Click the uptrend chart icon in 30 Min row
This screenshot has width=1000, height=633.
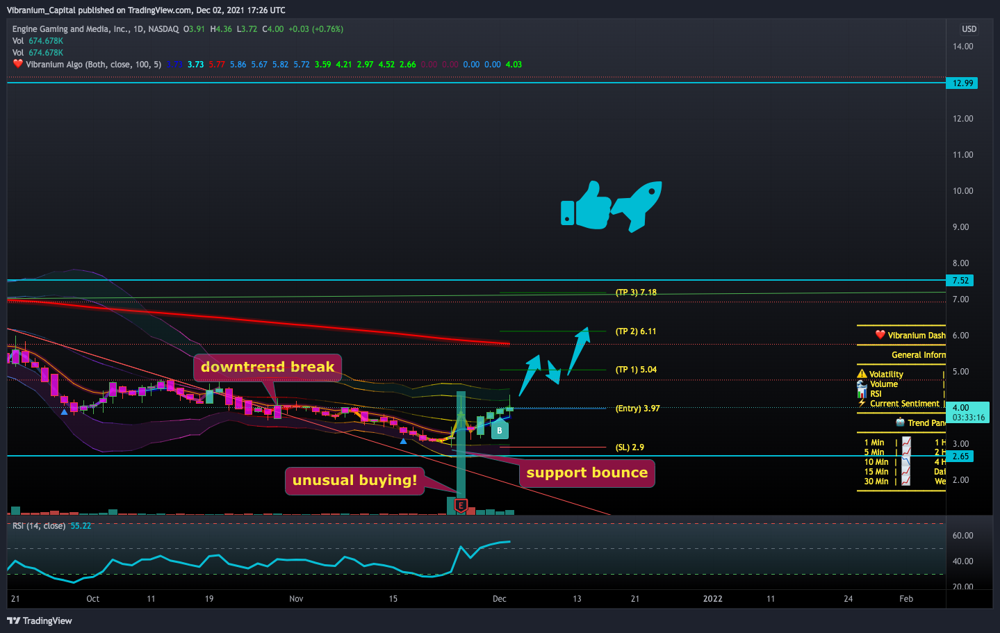pyautogui.click(x=906, y=481)
